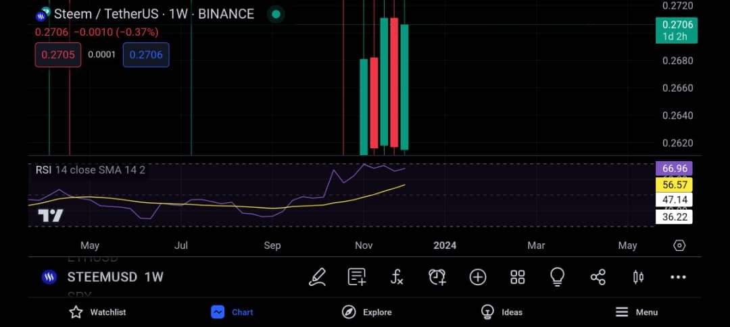Tap the RSI value label 66.96

(x=674, y=168)
